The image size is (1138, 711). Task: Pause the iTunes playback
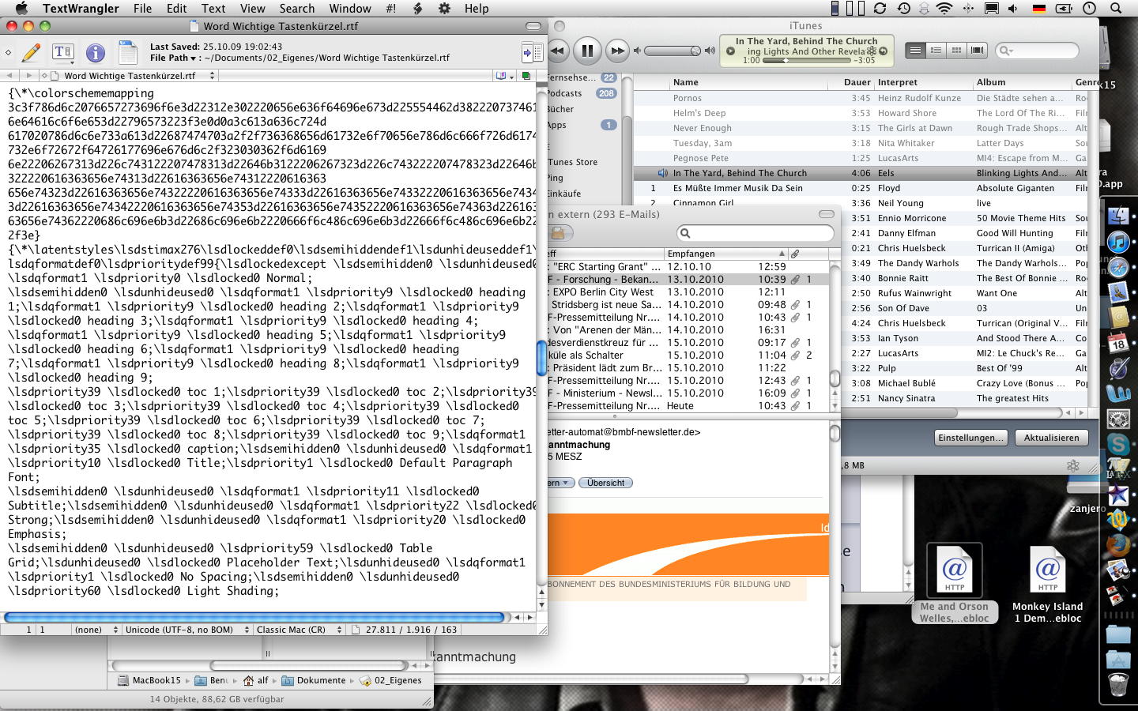tap(587, 51)
